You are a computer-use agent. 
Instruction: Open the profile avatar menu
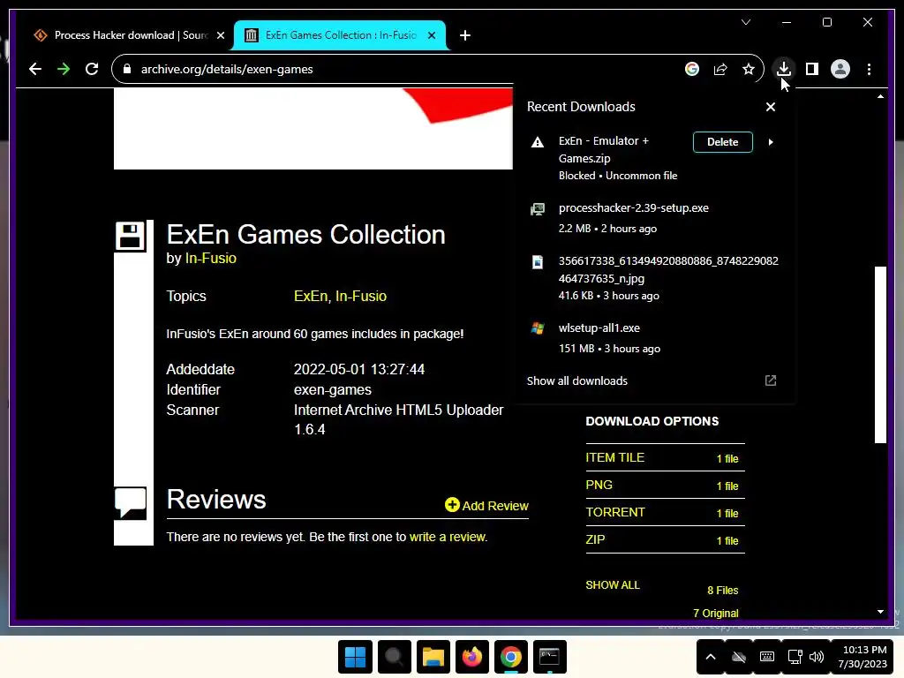(x=840, y=69)
